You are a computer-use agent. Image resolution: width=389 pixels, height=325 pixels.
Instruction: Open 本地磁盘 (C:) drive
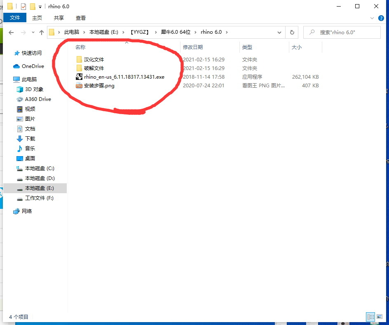tap(40, 168)
